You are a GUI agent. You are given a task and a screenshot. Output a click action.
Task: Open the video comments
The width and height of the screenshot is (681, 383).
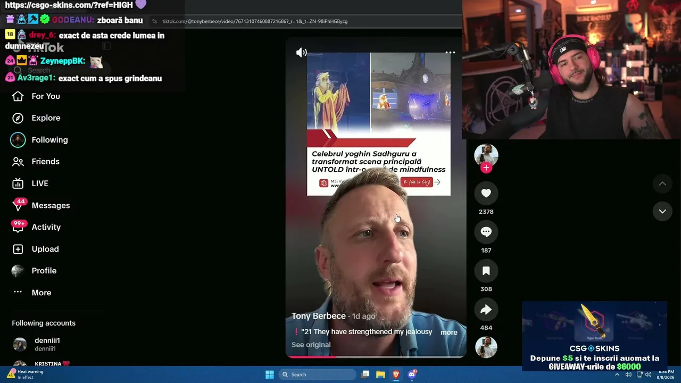click(x=486, y=232)
